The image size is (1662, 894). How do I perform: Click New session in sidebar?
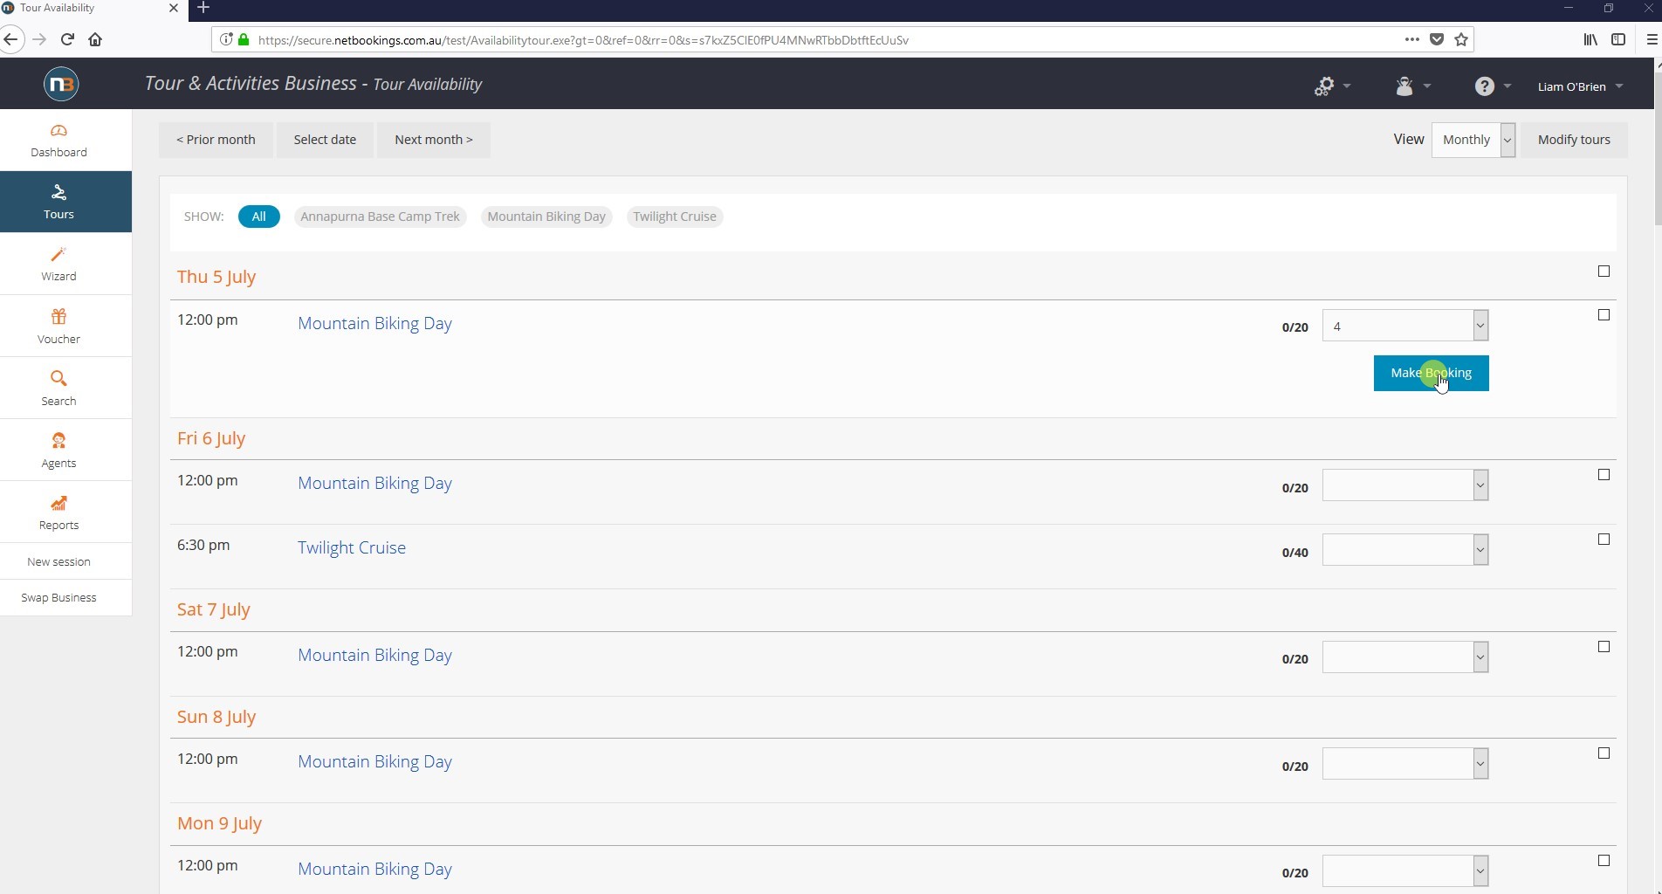click(58, 561)
